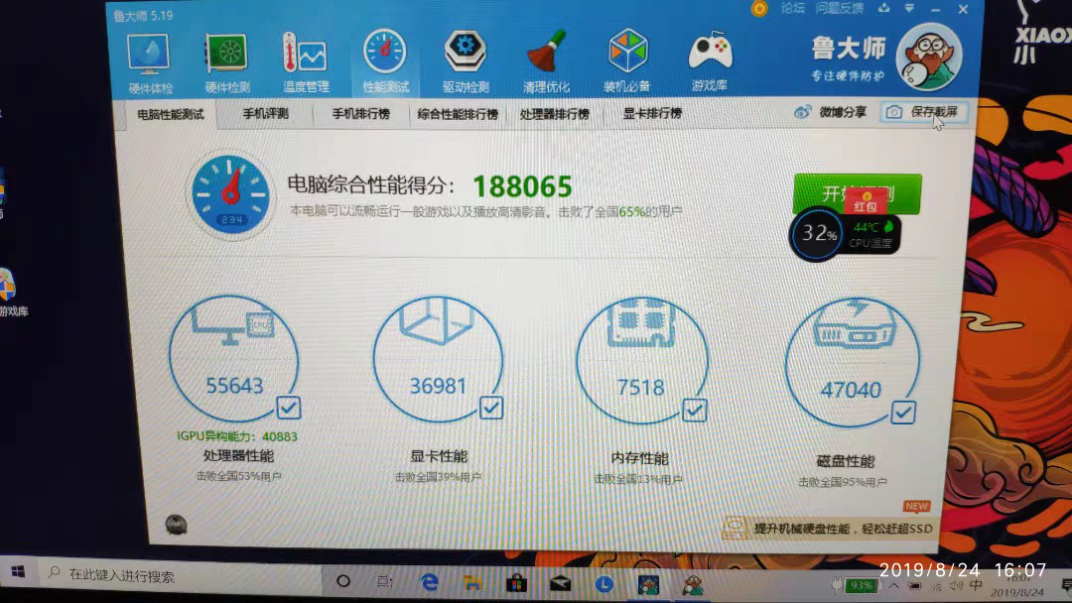Click the Lu Dashi avatar portrait

pyautogui.click(x=928, y=58)
